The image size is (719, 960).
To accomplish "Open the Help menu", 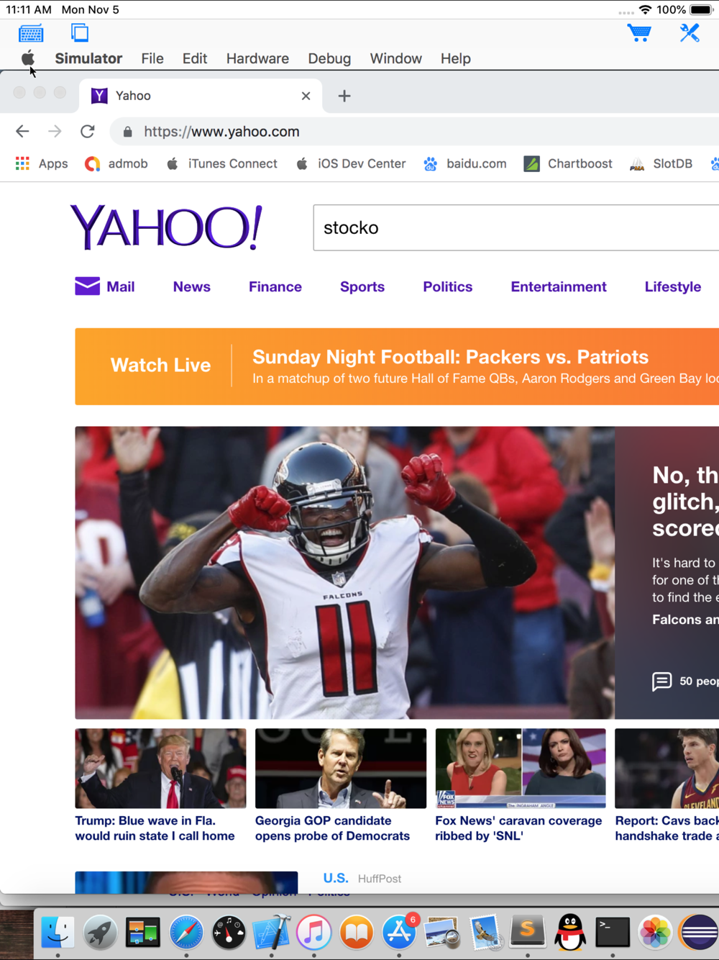I will point(456,58).
